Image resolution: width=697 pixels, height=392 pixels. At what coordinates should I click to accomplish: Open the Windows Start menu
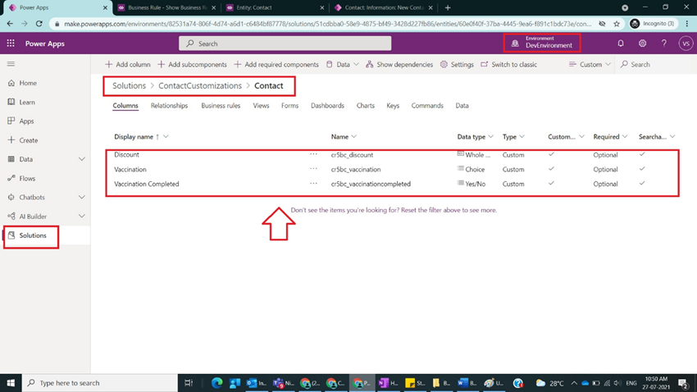click(11, 383)
